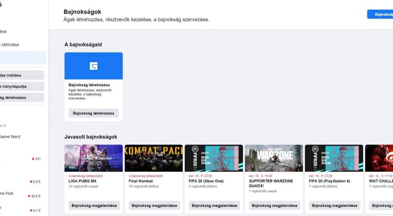Open the 'Game Nerd' entry in the sidebar
Viewport: 393px width, 216px height.
[x=10, y=137]
